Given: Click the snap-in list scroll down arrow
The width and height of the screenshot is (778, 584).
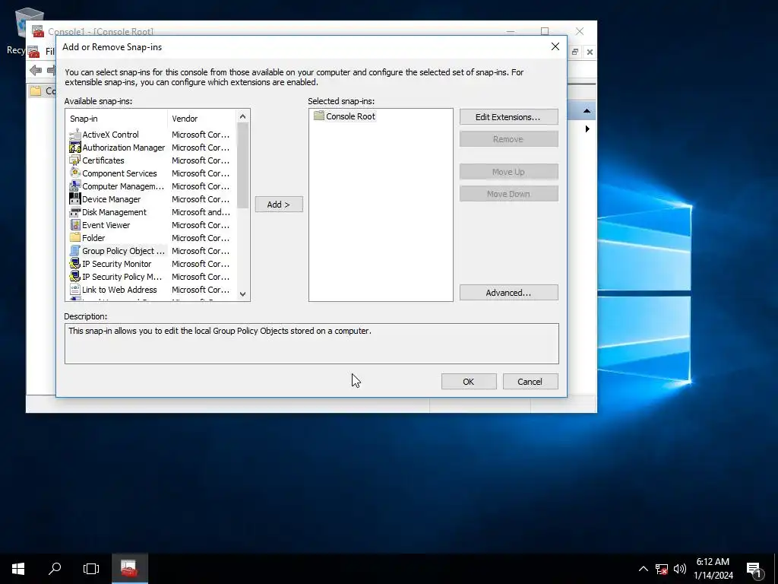Looking at the screenshot, I should (x=242, y=294).
